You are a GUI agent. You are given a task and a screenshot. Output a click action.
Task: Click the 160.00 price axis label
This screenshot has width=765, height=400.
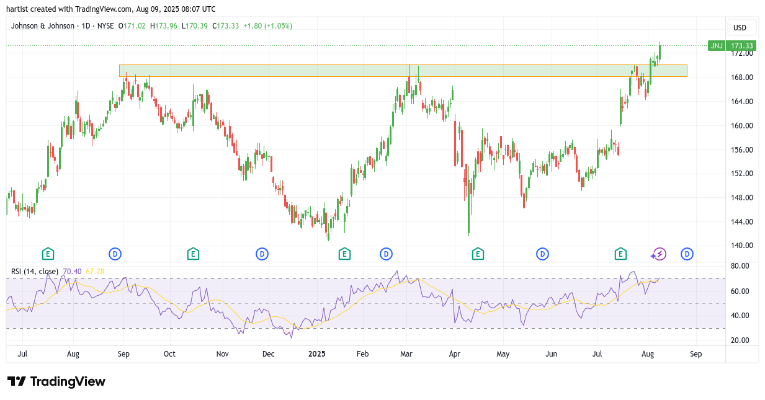coord(741,125)
